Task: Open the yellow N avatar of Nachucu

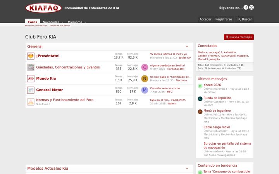Action: [145, 78]
